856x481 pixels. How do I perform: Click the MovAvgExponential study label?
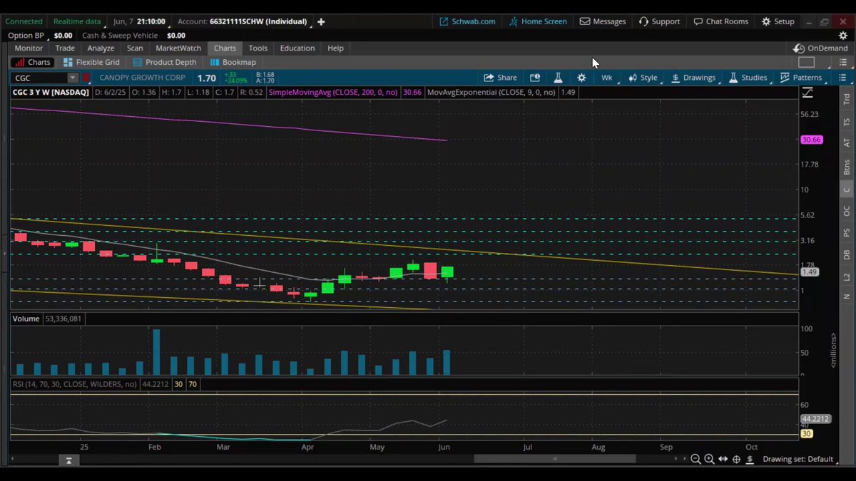pyautogui.click(x=492, y=93)
